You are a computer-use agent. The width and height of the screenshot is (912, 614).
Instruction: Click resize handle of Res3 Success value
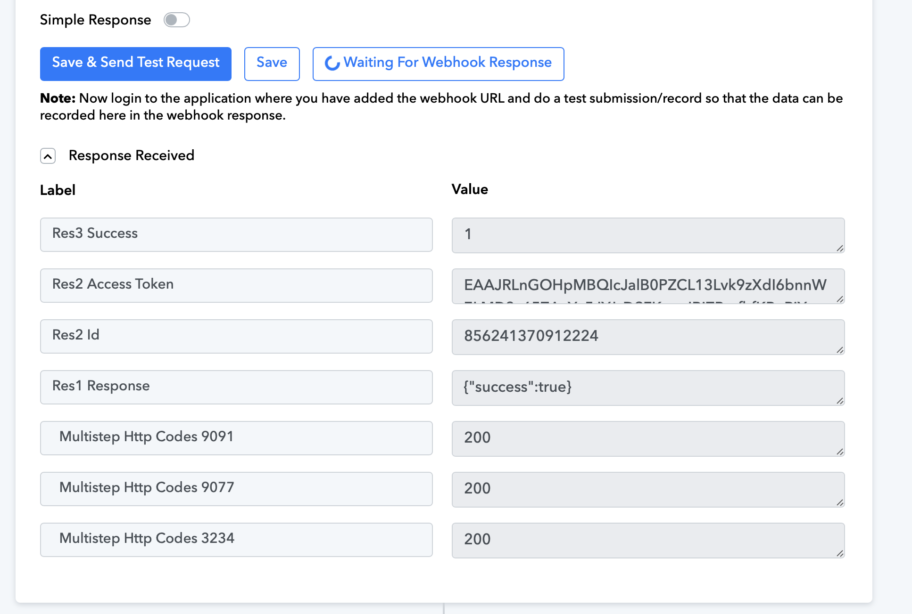tap(840, 248)
